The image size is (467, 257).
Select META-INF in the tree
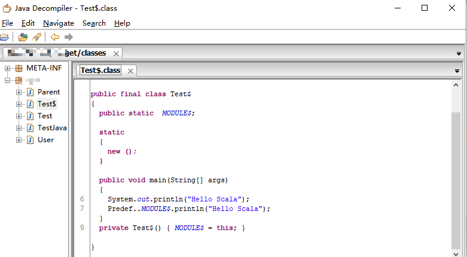click(x=44, y=68)
